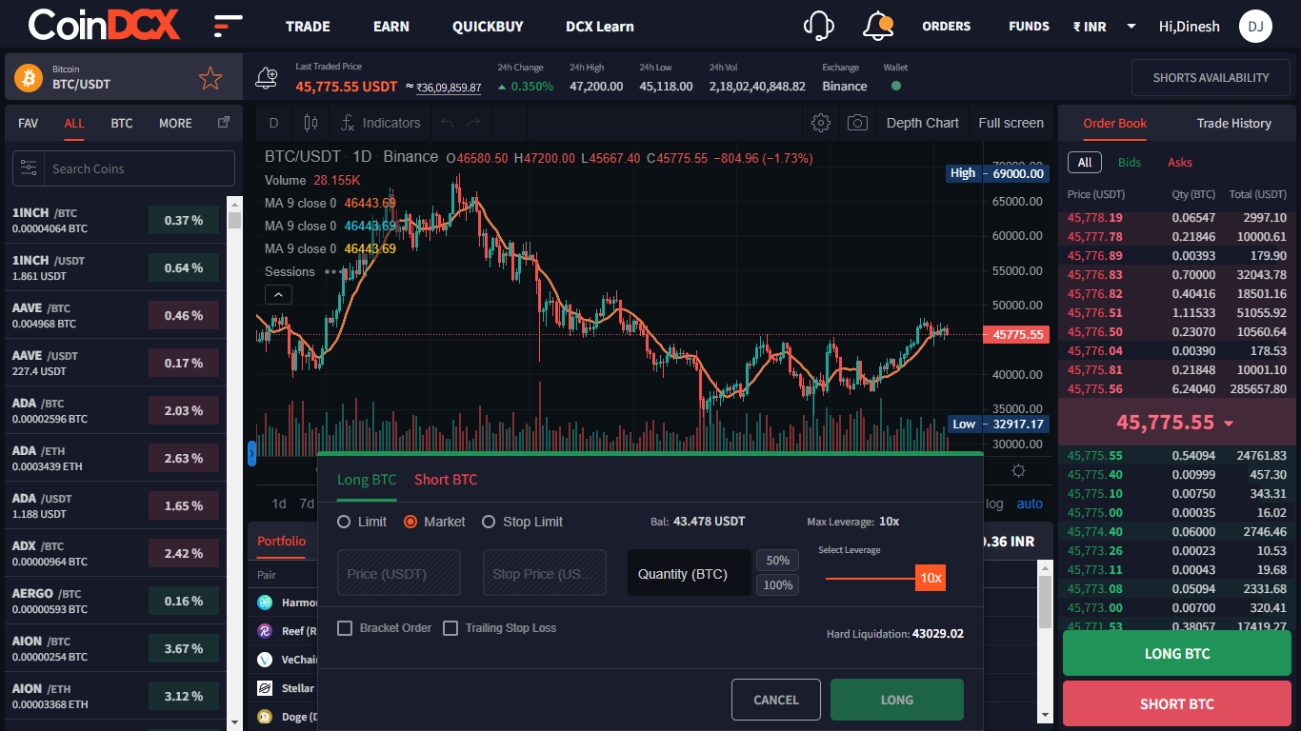The image size is (1301, 731).
Task: Take chart snapshot with camera icon
Action: pos(857,123)
